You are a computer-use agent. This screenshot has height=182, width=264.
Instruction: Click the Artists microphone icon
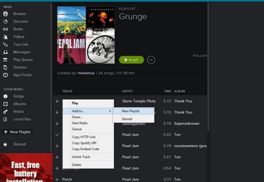[5, 111]
